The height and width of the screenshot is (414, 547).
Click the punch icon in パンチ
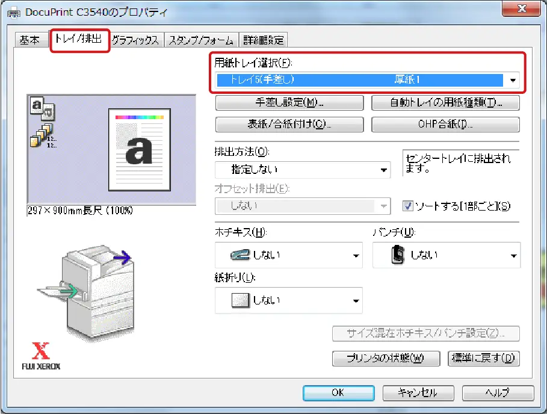pyautogui.click(x=398, y=255)
